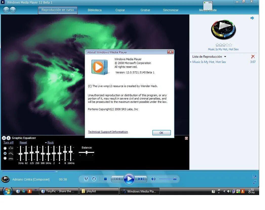
Task: Open the Reproducción en curso tab
Action: (58, 10)
